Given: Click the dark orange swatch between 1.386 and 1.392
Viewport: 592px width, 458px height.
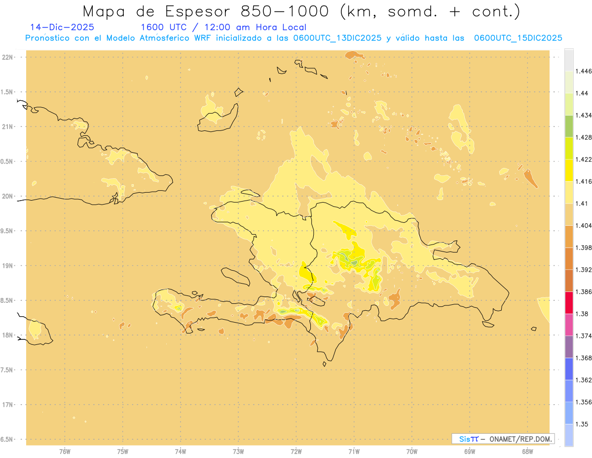Looking at the screenshot, I should (x=569, y=280).
